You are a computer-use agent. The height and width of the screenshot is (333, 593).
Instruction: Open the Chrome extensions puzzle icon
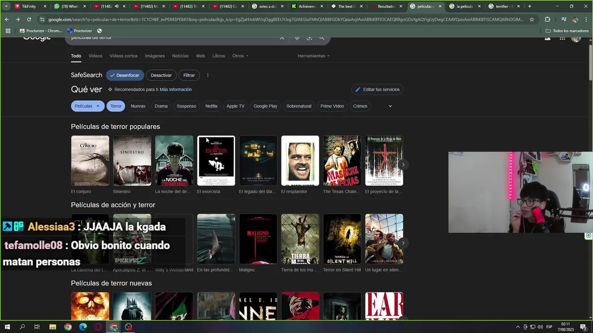point(547,19)
